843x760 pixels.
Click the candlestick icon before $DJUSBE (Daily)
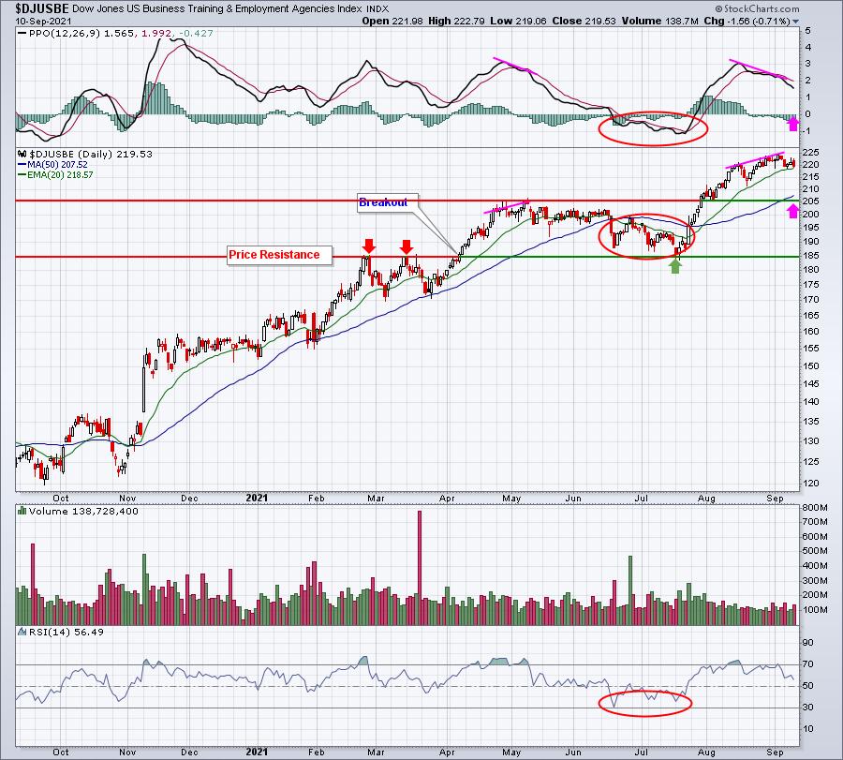click(22, 154)
